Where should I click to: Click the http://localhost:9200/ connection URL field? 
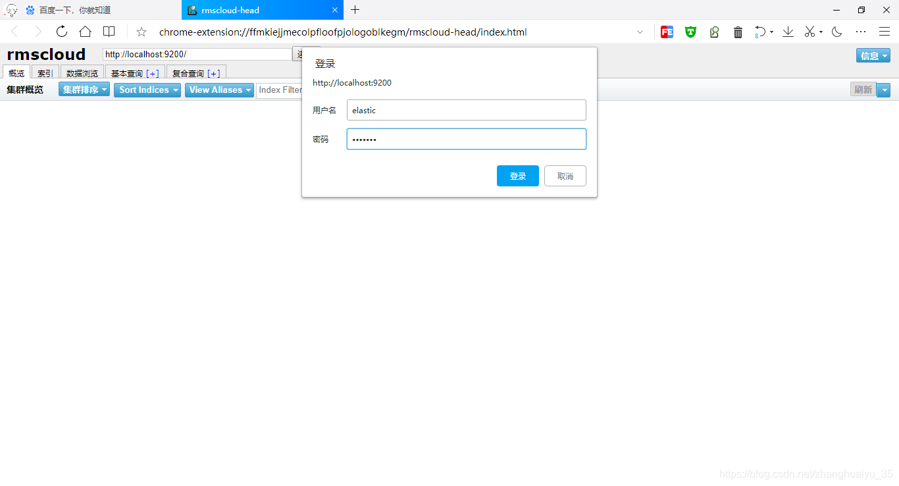tap(197, 54)
